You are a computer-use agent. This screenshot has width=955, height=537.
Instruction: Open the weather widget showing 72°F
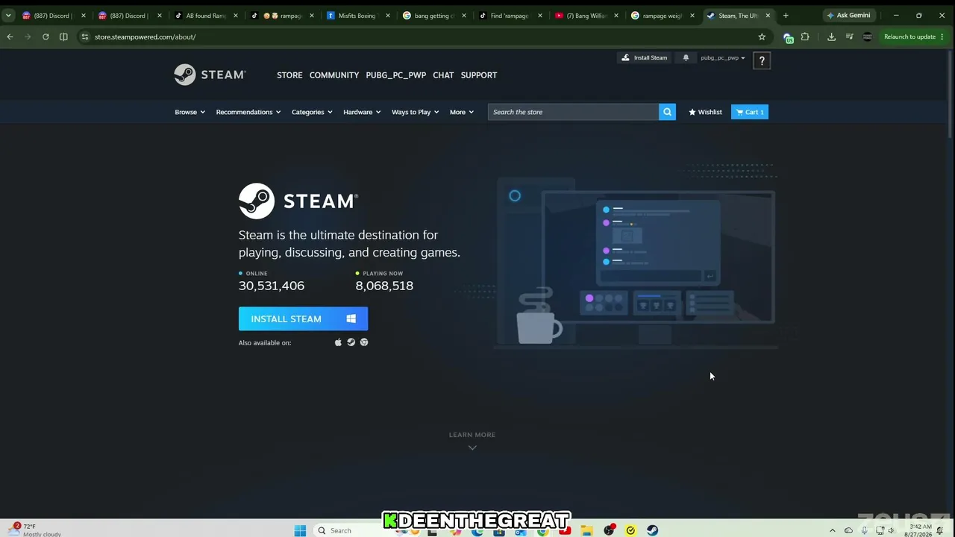(x=34, y=530)
